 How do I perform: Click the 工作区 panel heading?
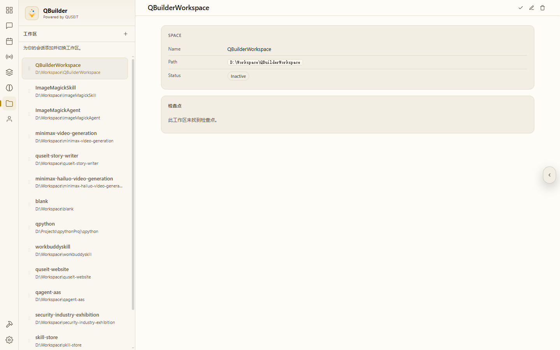pyautogui.click(x=30, y=34)
